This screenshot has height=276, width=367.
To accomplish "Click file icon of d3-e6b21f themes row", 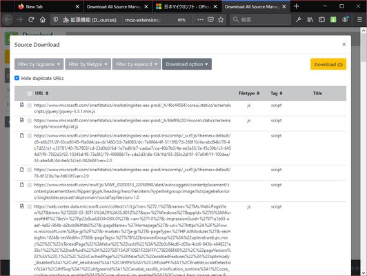I will [22, 135].
